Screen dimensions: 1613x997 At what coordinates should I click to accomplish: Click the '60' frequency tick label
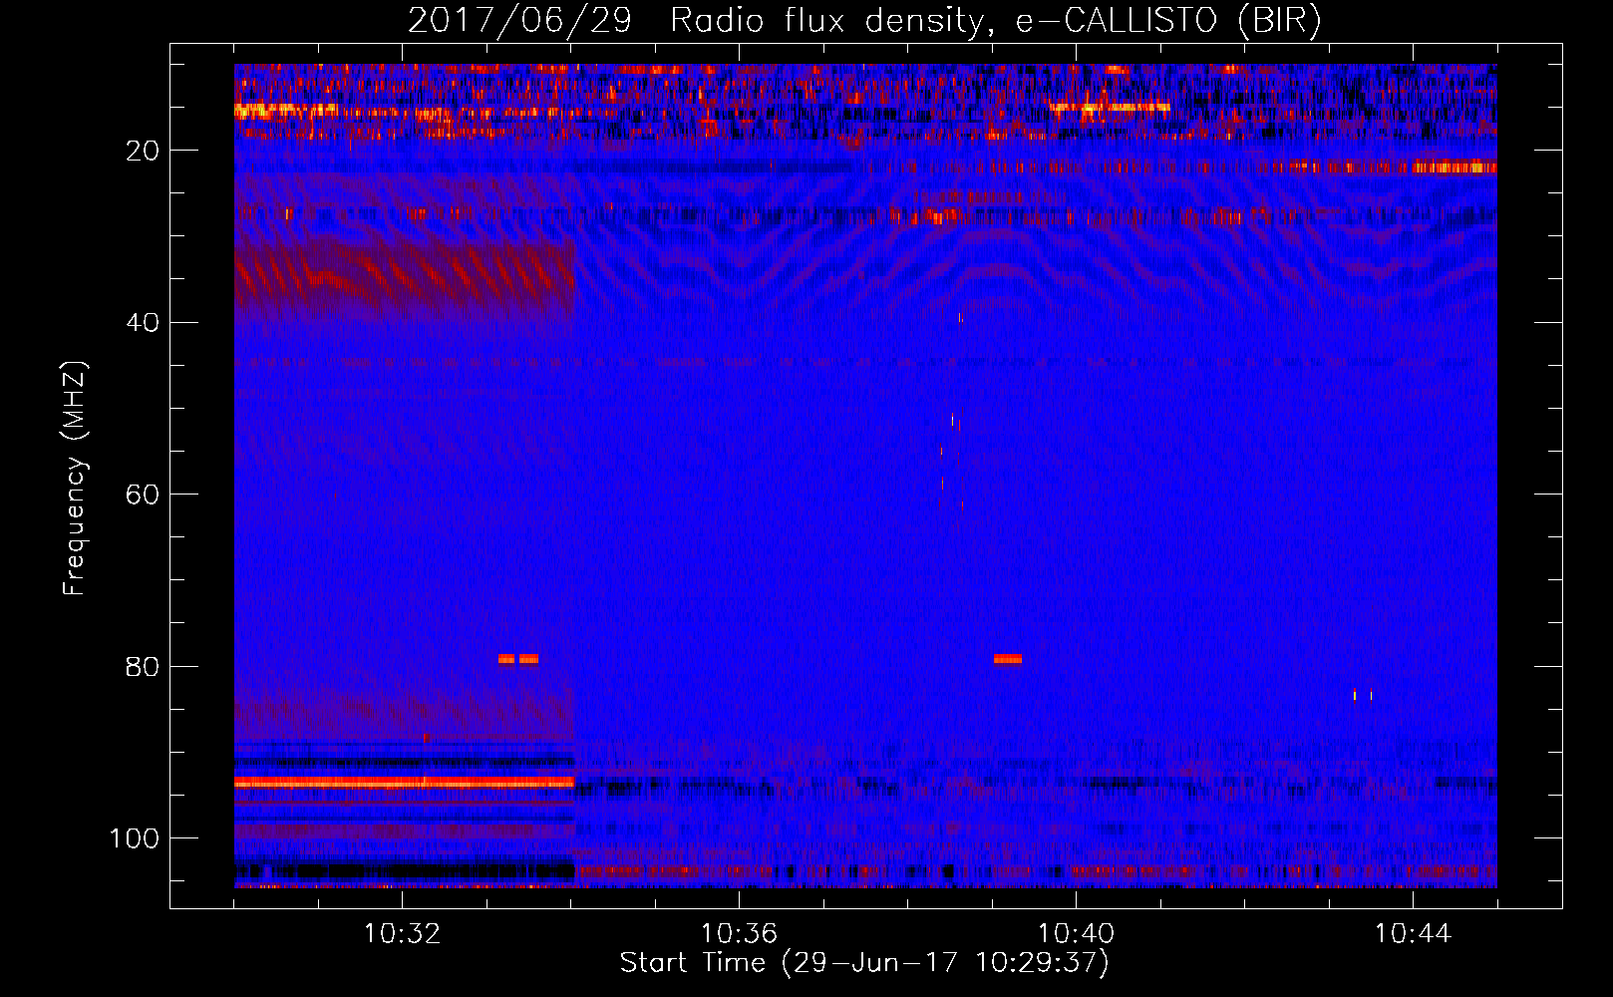point(143,495)
